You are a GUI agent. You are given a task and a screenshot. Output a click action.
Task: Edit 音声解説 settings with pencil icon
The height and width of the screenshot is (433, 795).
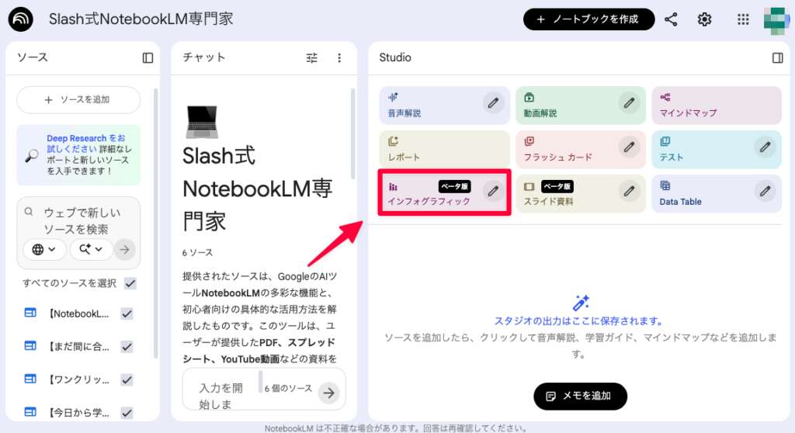click(493, 103)
